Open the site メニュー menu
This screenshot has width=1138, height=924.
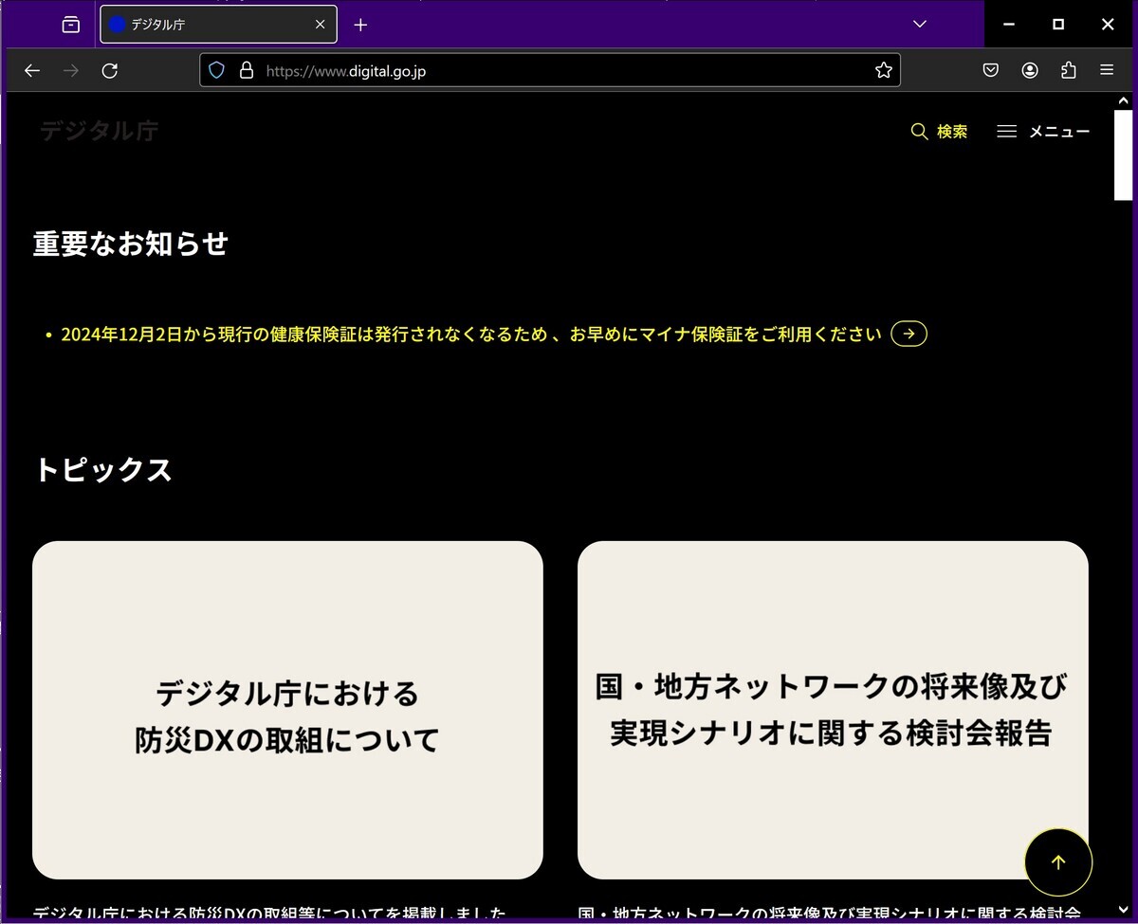click(x=1043, y=132)
